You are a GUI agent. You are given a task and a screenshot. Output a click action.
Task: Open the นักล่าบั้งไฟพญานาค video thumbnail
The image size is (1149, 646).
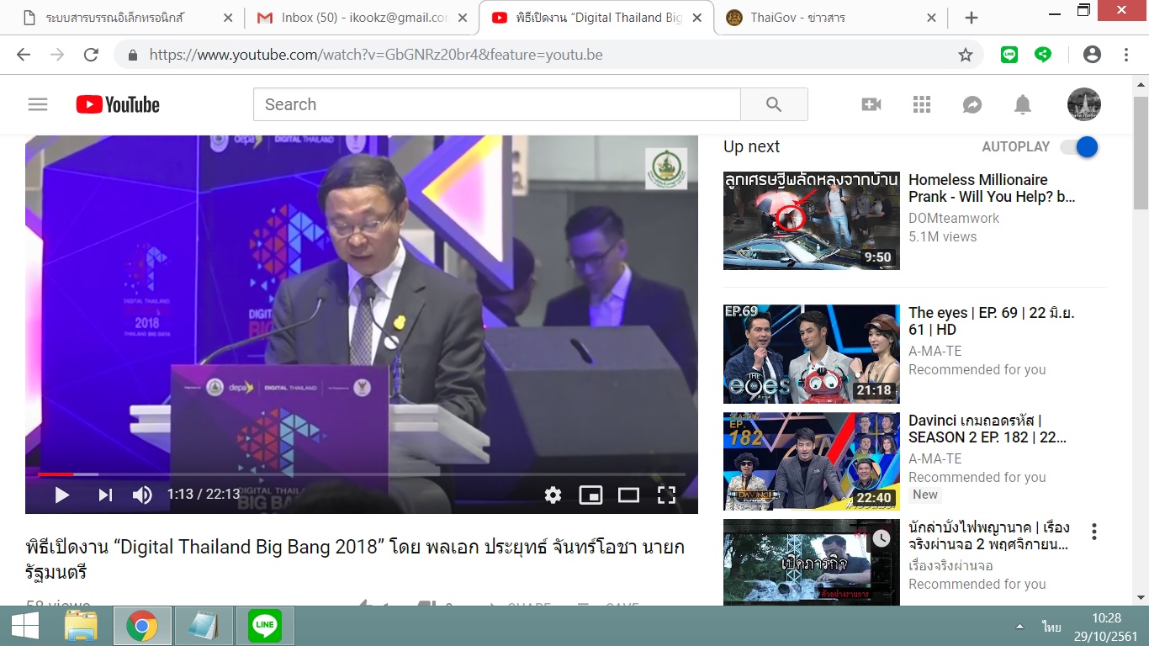pos(812,562)
